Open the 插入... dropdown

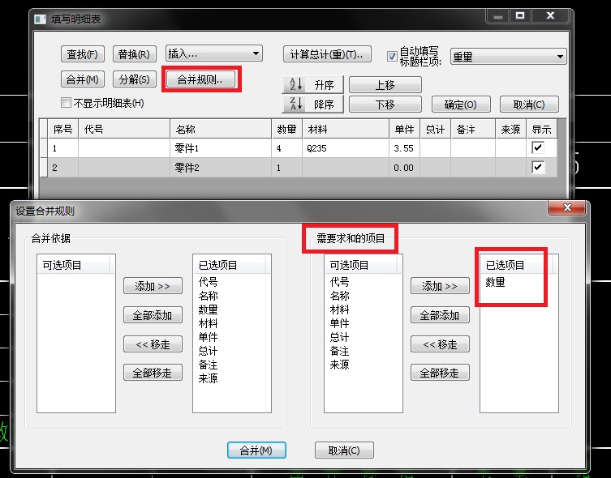click(x=213, y=54)
